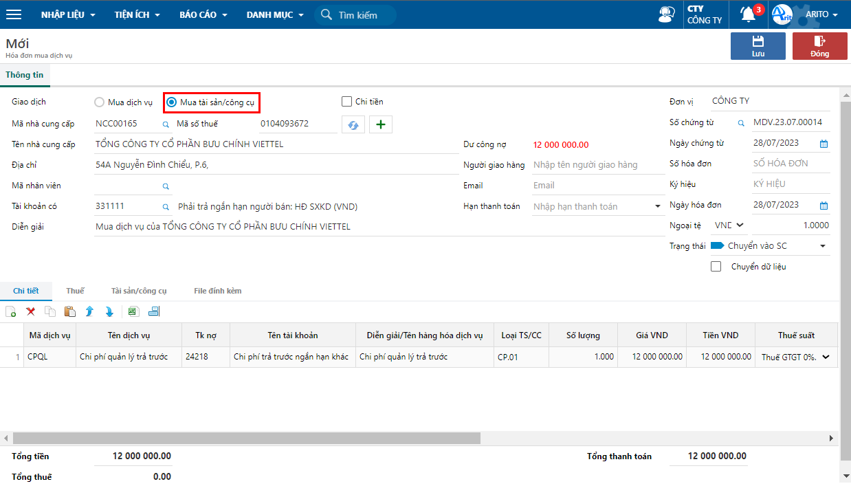Switch to the Tài sản/công cụ tab
This screenshot has width=851, height=486.
[139, 291]
